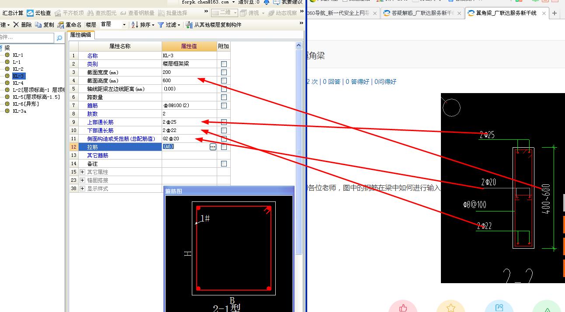
Task: Click the property table vertical scrollbar thumb
Action: coord(299,151)
